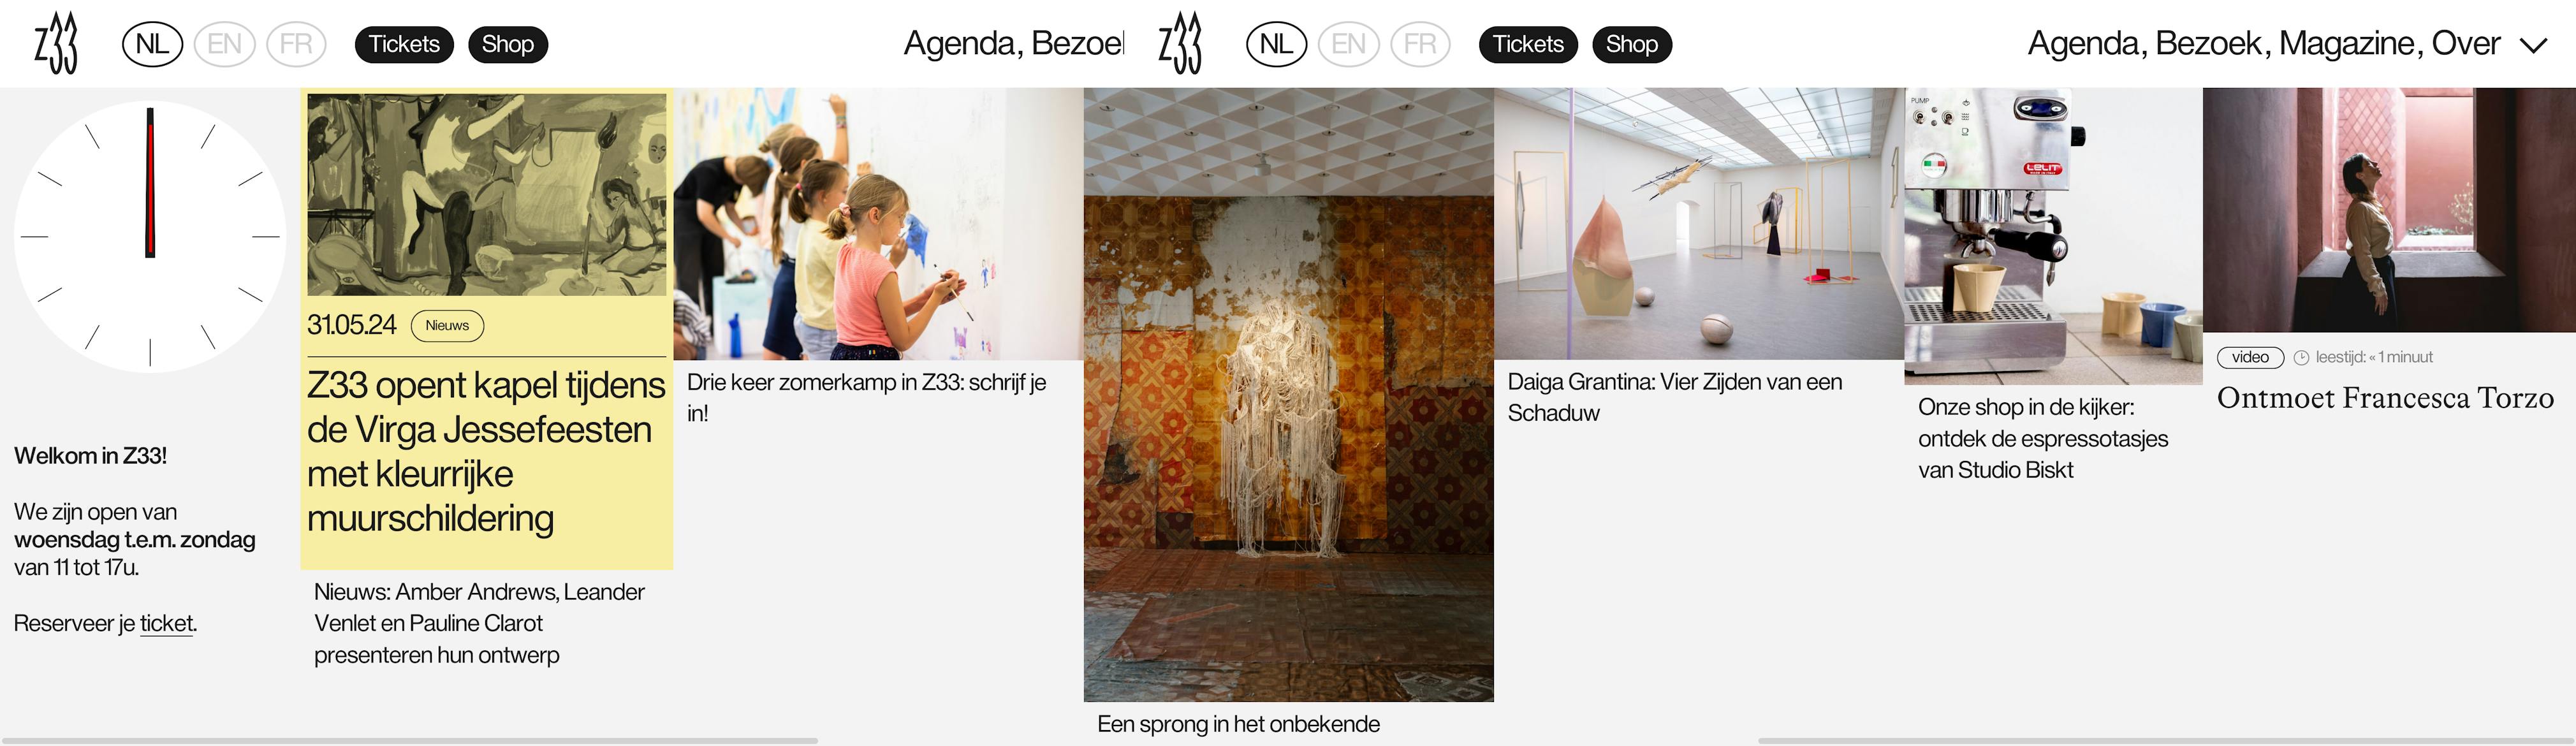2576x746 pixels.
Task: Open the Tickets button in left header
Action: 404,44
